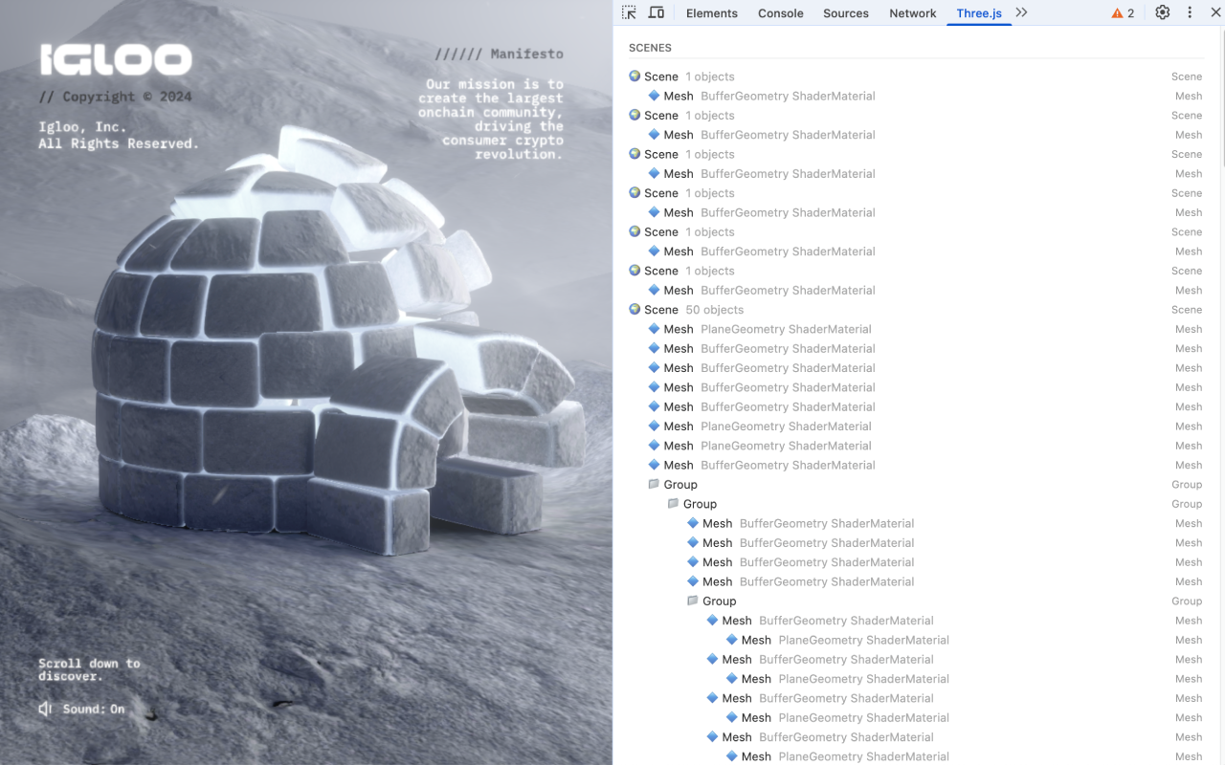Click the globe icon beside the first Scene

635,76
